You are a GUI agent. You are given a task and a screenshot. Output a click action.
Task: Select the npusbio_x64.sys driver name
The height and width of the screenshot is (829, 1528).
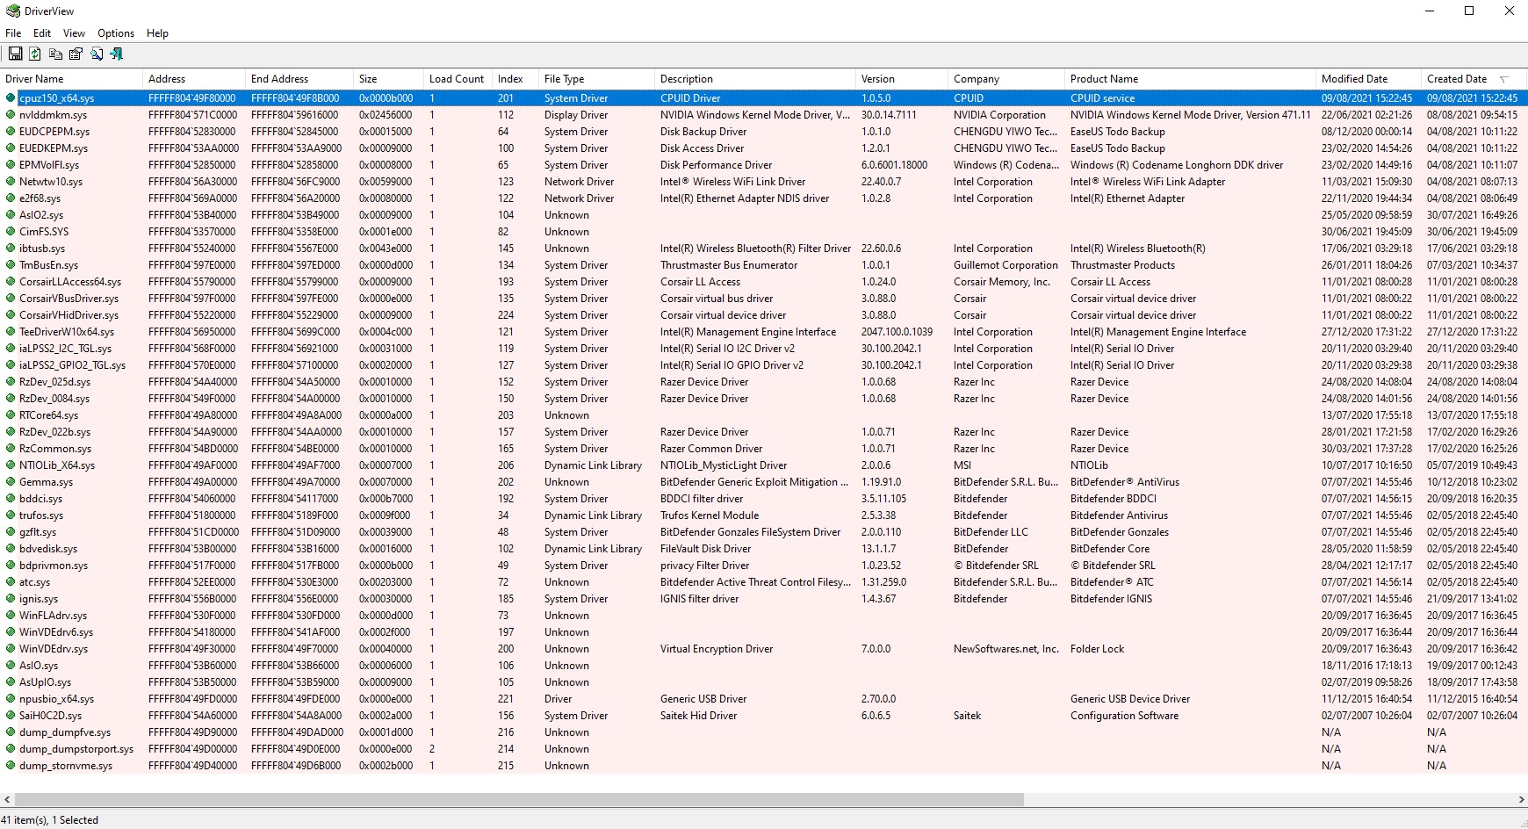click(x=57, y=699)
